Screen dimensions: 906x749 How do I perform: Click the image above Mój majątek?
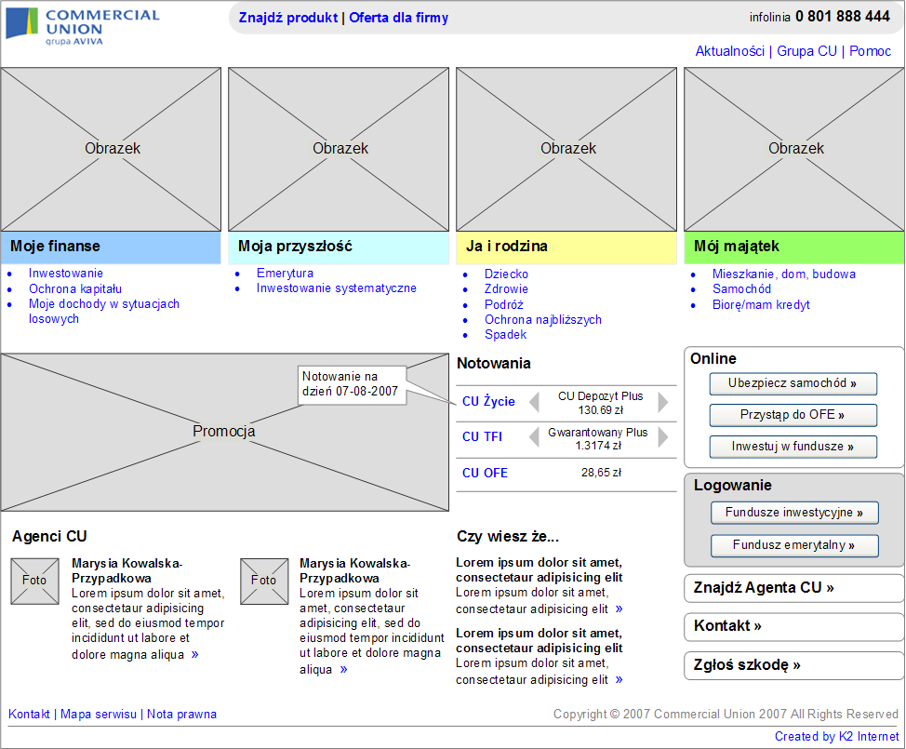click(794, 149)
